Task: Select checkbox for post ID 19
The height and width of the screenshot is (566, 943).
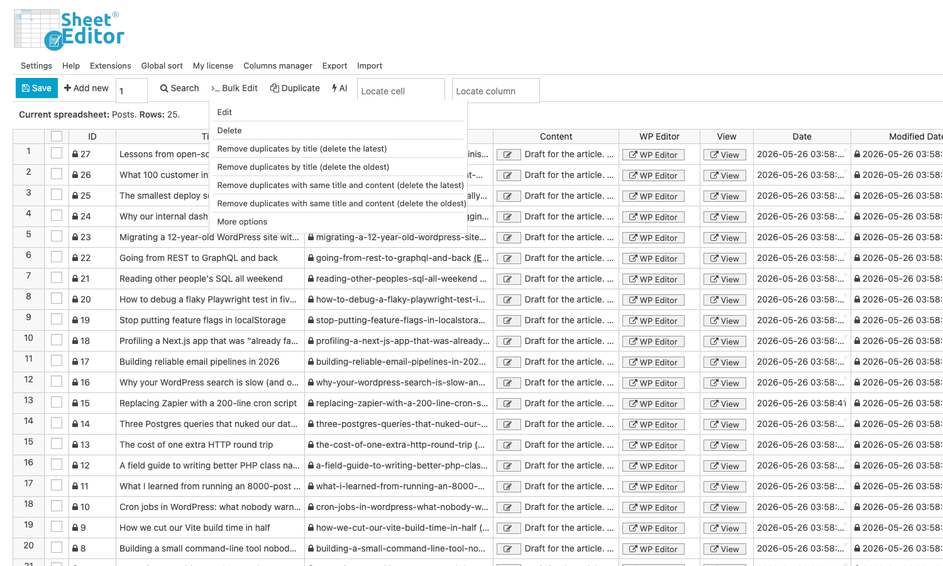Action: [x=57, y=319]
